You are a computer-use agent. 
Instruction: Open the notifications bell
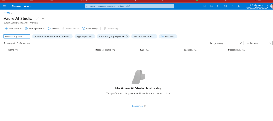tap(218, 6)
